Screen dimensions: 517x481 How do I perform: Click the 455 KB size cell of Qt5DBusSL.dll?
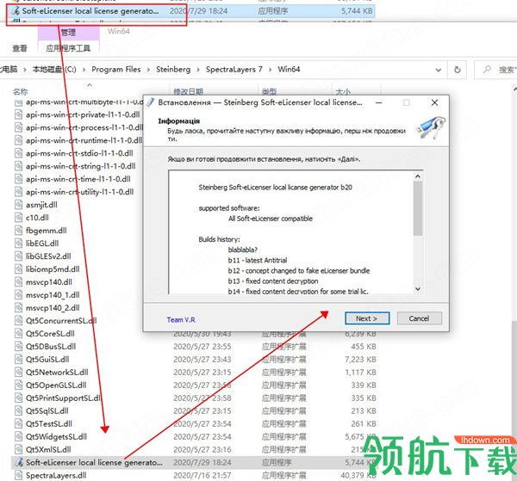(364, 347)
